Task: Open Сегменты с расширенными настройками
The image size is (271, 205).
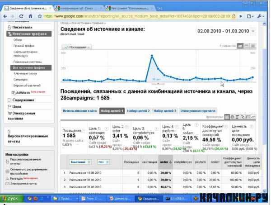Action: pyautogui.click(x=28, y=172)
